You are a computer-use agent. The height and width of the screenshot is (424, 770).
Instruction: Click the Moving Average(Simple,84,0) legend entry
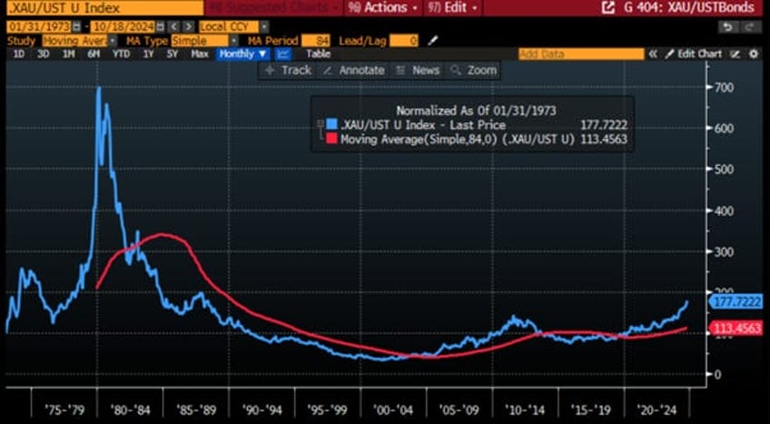click(458, 139)
